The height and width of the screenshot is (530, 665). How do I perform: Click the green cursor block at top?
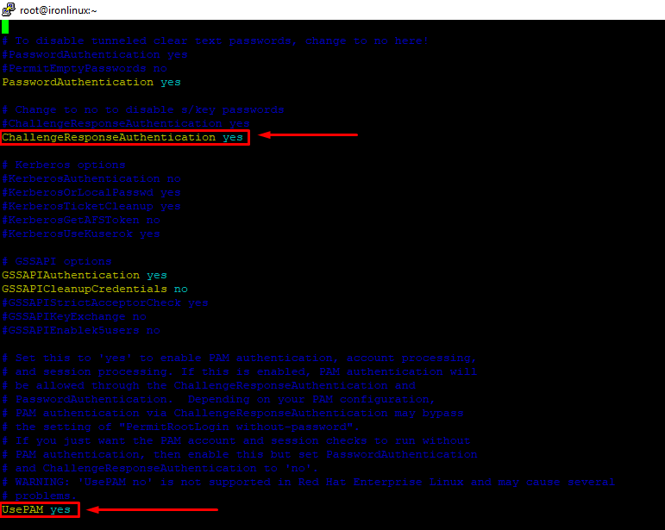(x=5, y=27)
